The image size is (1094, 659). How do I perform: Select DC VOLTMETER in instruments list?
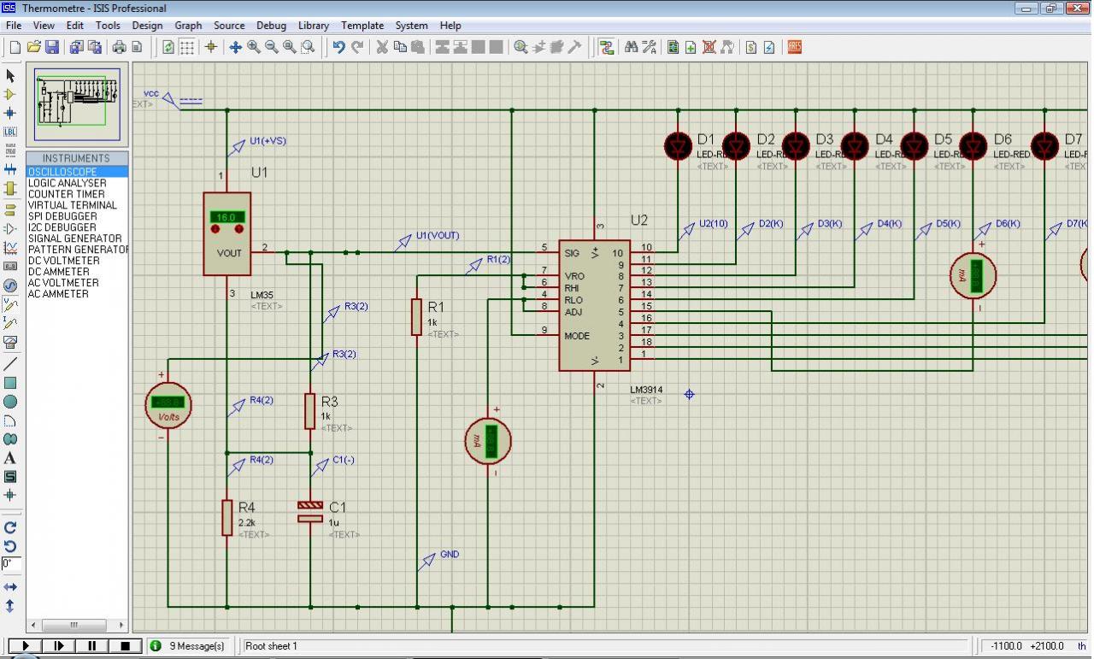point(63,261)
